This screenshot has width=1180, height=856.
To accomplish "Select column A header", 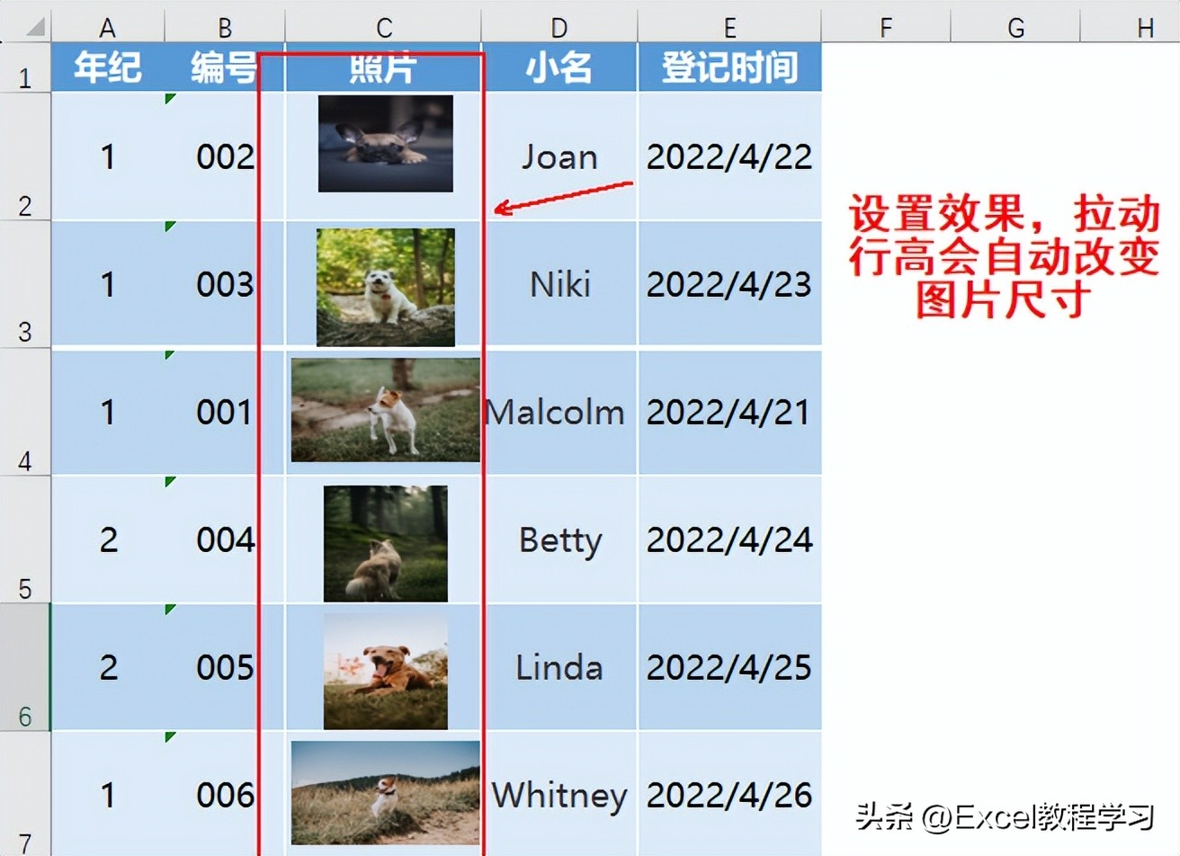I will 107,27.
